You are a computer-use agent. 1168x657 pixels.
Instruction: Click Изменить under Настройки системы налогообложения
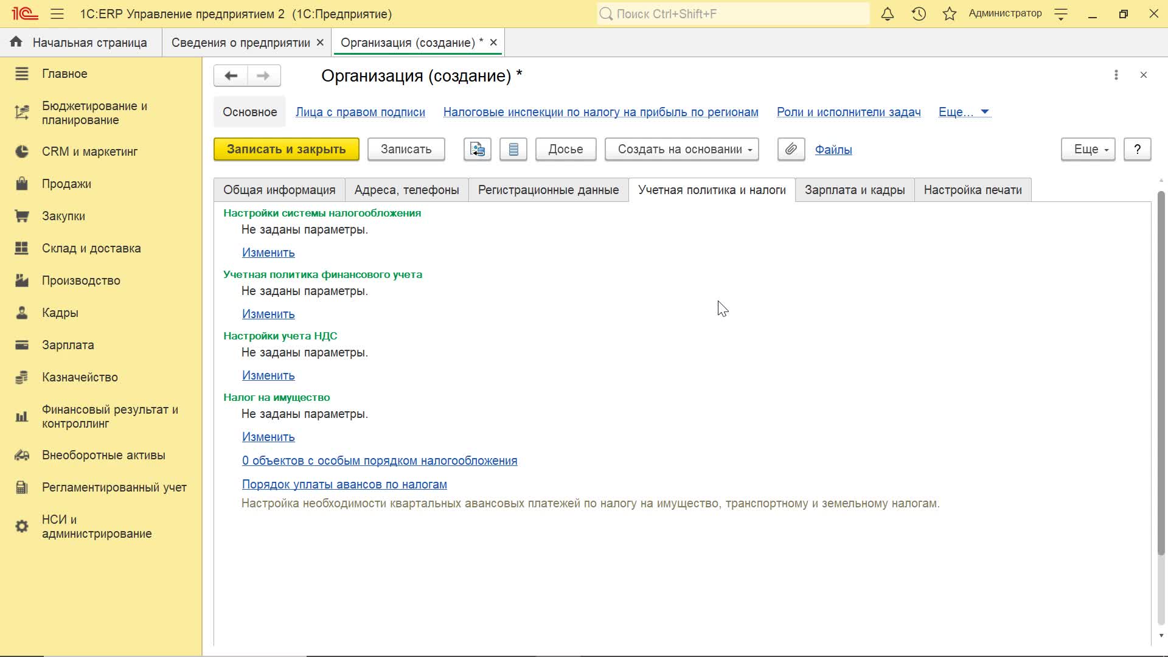coord(268,252)
